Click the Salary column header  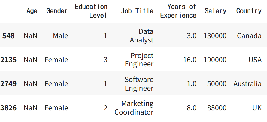coord(215,11)
